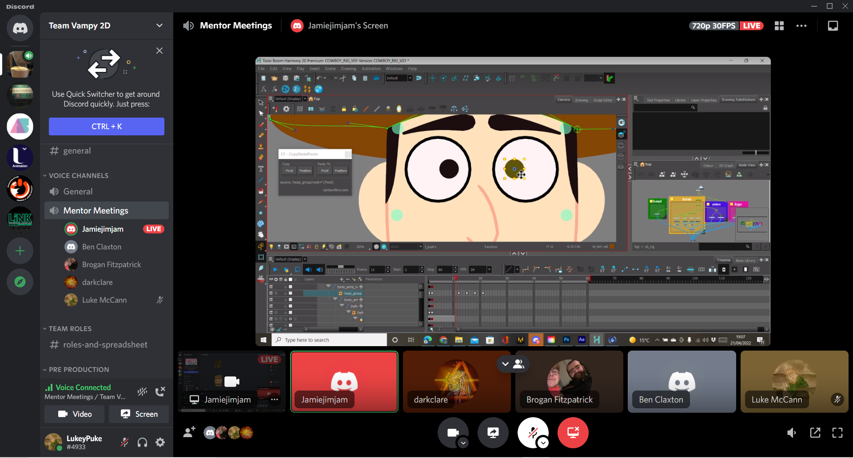Share your screen round button
This screenshot has width=853, height=458.
493,432
